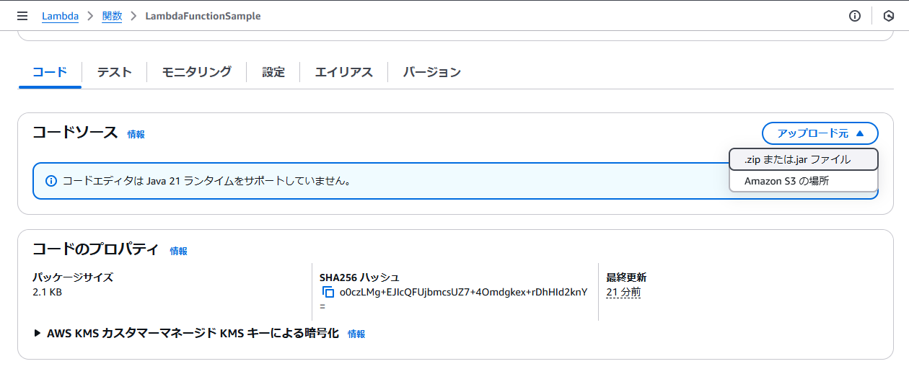Click the info icon in Java 21 notice

point(50,181)
